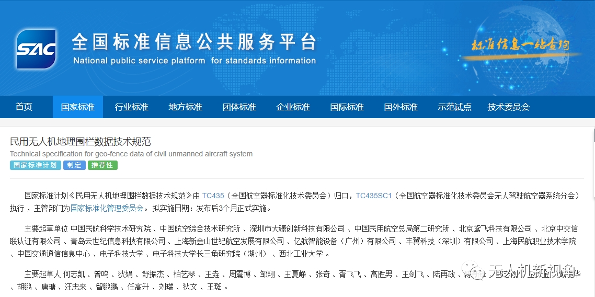Click the SAC logo icon

click(x=36, y=49)
